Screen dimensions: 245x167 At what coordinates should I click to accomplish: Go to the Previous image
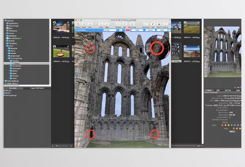119,24
